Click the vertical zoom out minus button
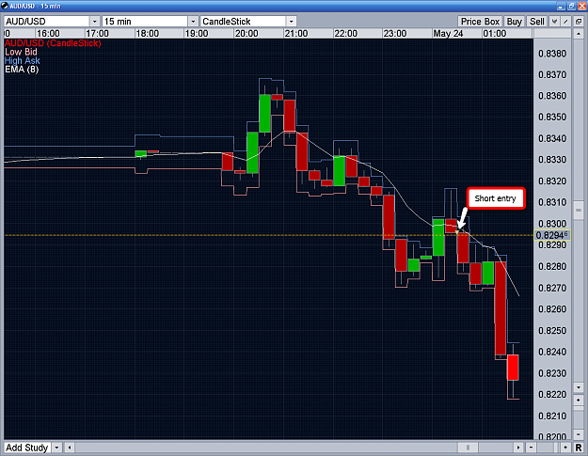The width and height of the screenshot is (588, 456). point(579,434)
